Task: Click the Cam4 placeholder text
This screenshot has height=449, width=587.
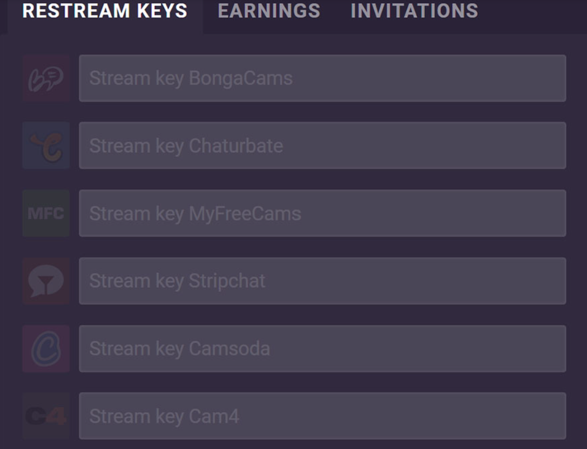Action: [x=164, y=416]
